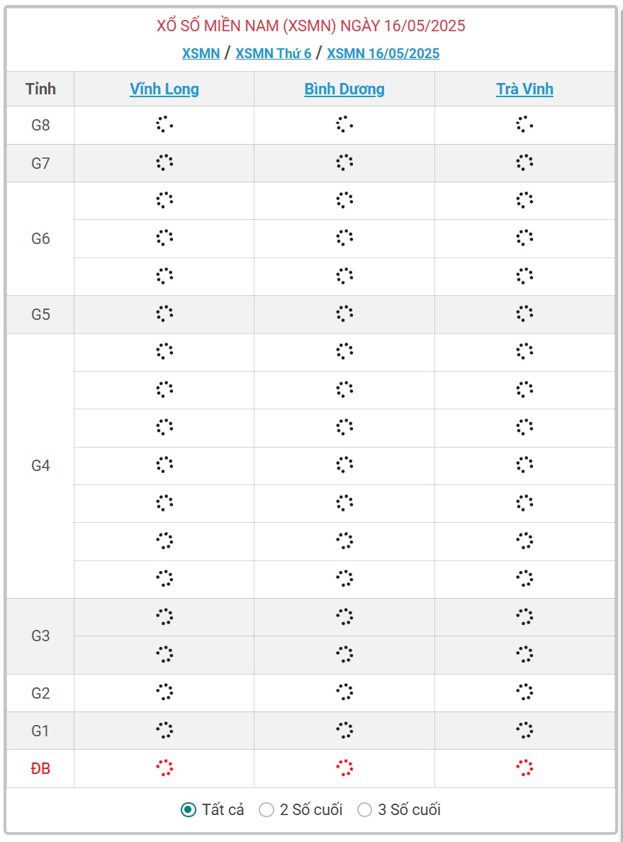Go to "XSMN 16/05/2025" breadcrumb link
623x842 pixels.
click(383, 53)
